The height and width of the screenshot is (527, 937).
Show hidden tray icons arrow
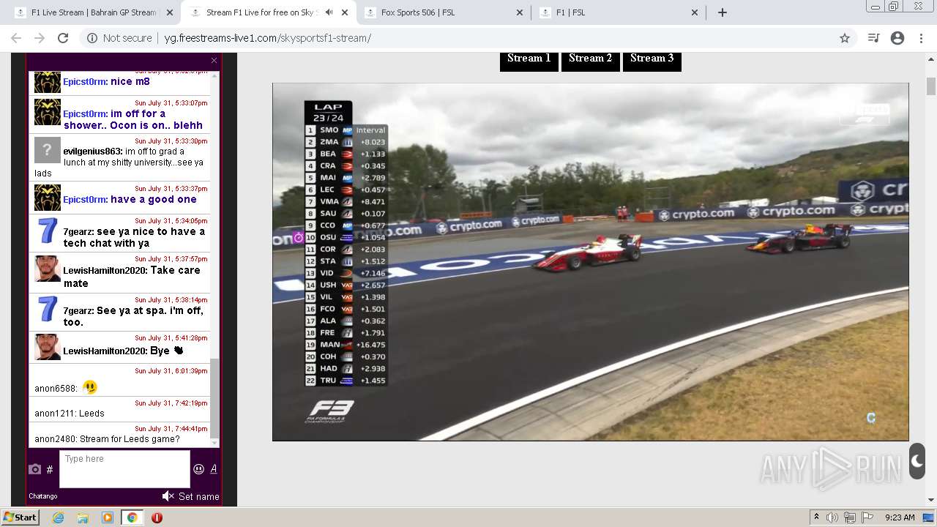[816, 517]
